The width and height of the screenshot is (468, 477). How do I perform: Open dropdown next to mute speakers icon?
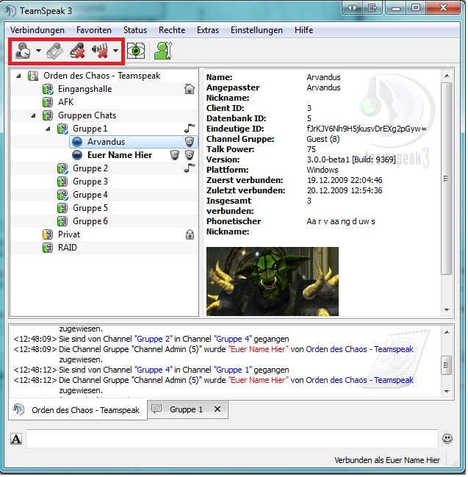[x=115, y=51]
